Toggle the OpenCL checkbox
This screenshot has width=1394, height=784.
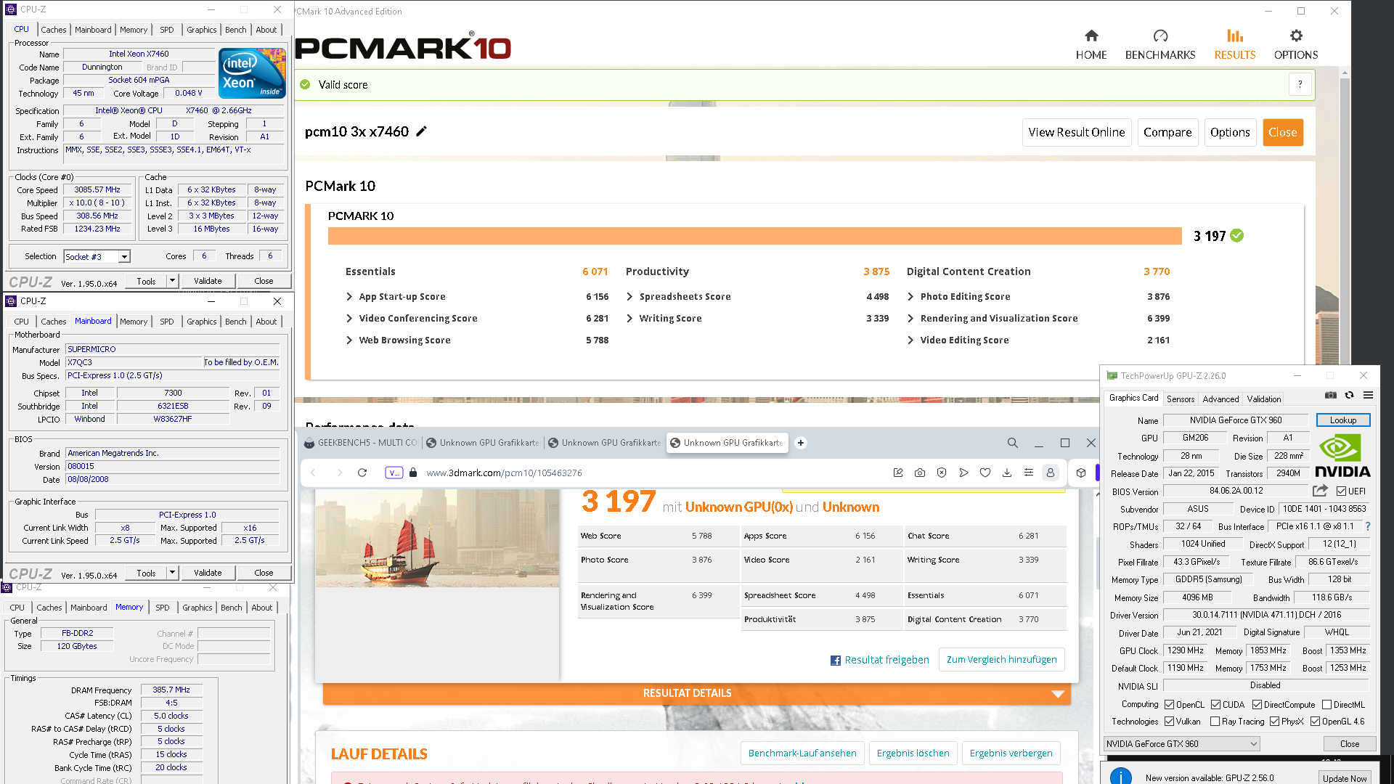(1170, 705)
